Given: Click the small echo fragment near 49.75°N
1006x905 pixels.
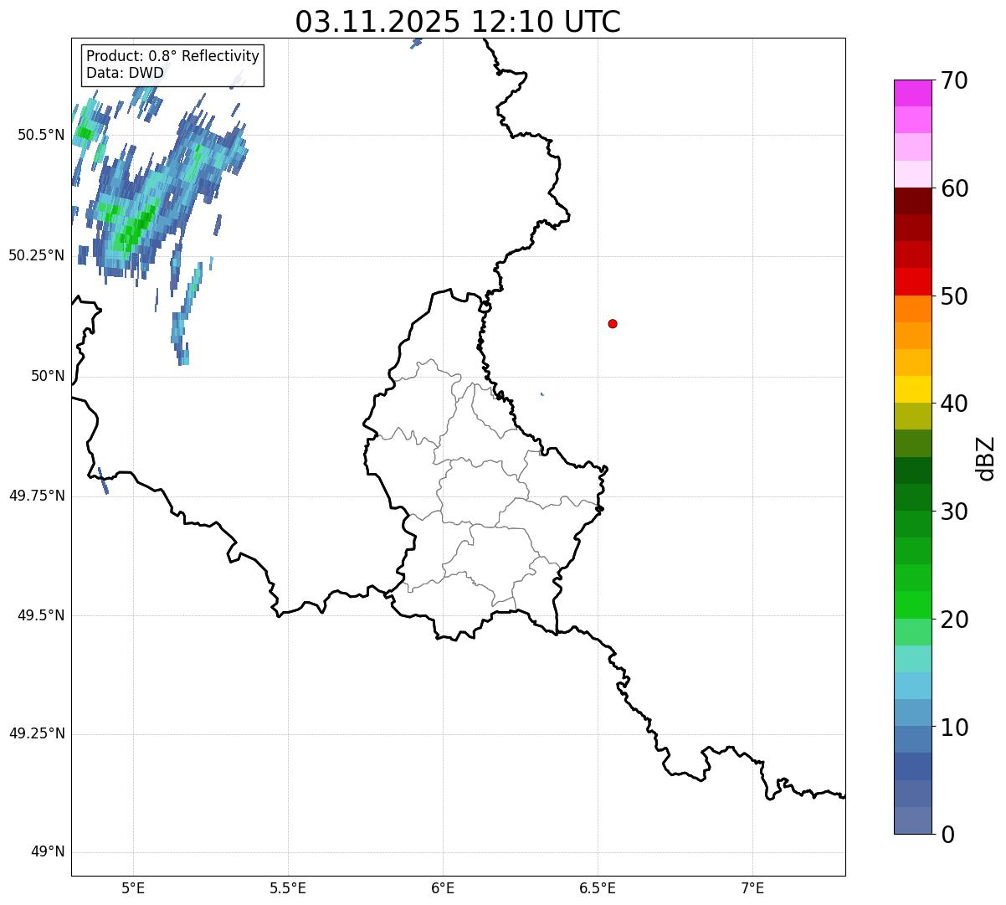Looking at the screenshot, I should (x=103, y=481).
